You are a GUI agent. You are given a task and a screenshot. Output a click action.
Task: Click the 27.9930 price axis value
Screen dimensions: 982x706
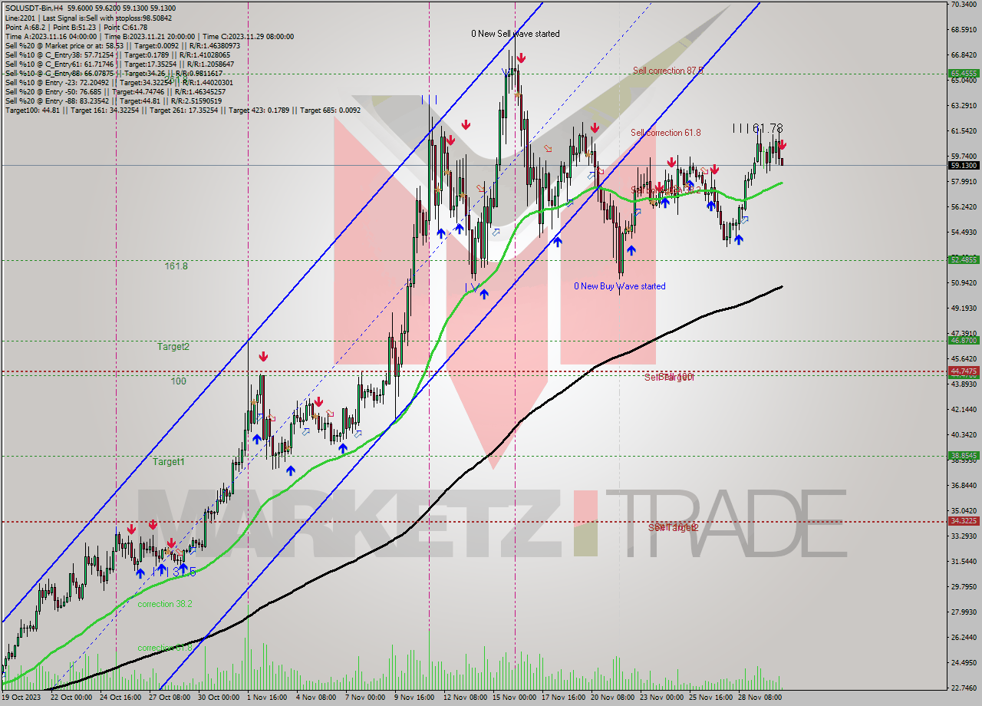click(x=964, y=612)
